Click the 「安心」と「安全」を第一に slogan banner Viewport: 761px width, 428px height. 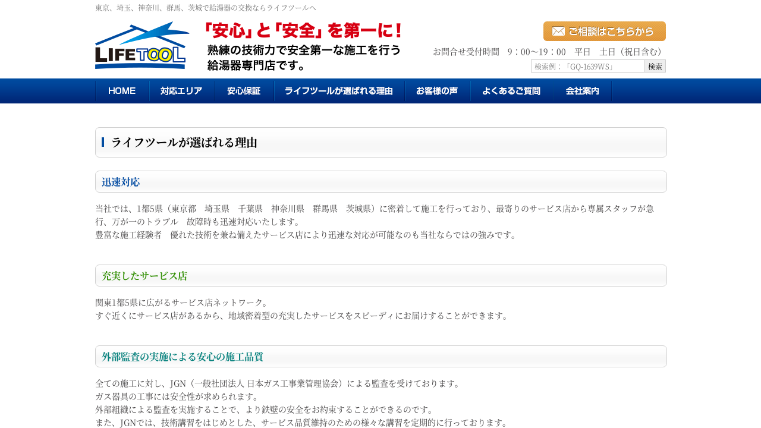coord(303,46)
